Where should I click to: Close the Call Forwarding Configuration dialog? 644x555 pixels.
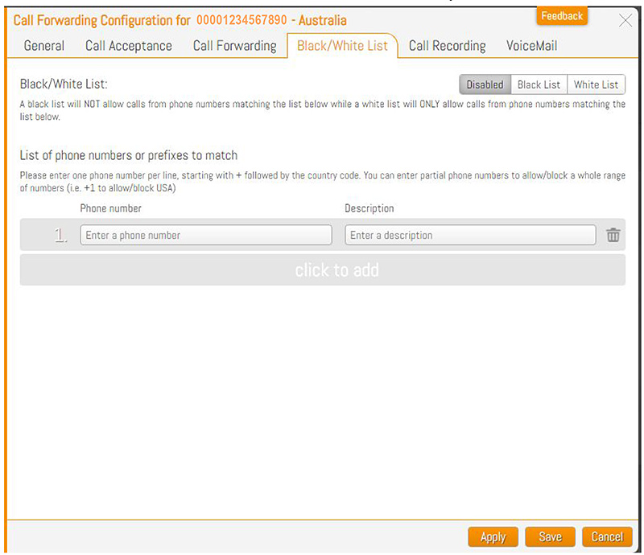click(x=625, y=20)
